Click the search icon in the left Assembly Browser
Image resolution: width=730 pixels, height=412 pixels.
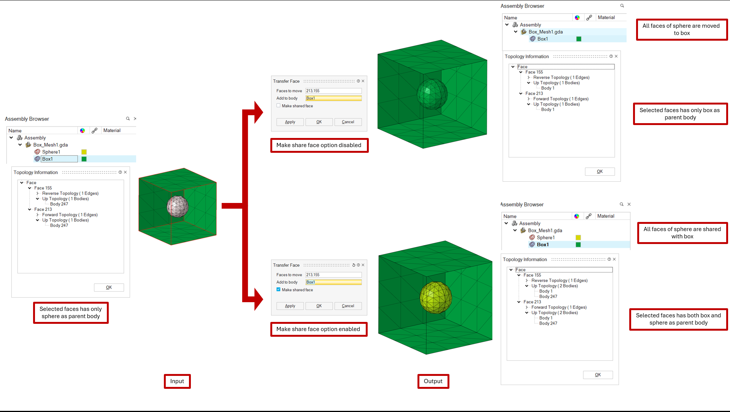(128, 119)
